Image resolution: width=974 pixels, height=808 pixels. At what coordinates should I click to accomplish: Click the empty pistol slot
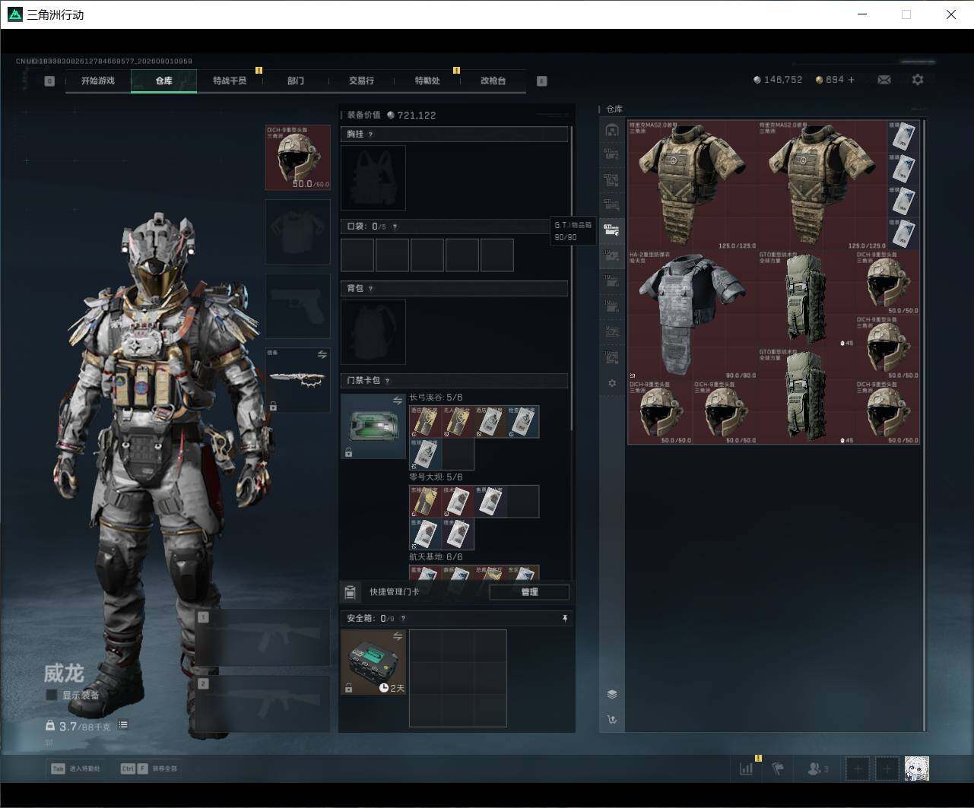298,306
